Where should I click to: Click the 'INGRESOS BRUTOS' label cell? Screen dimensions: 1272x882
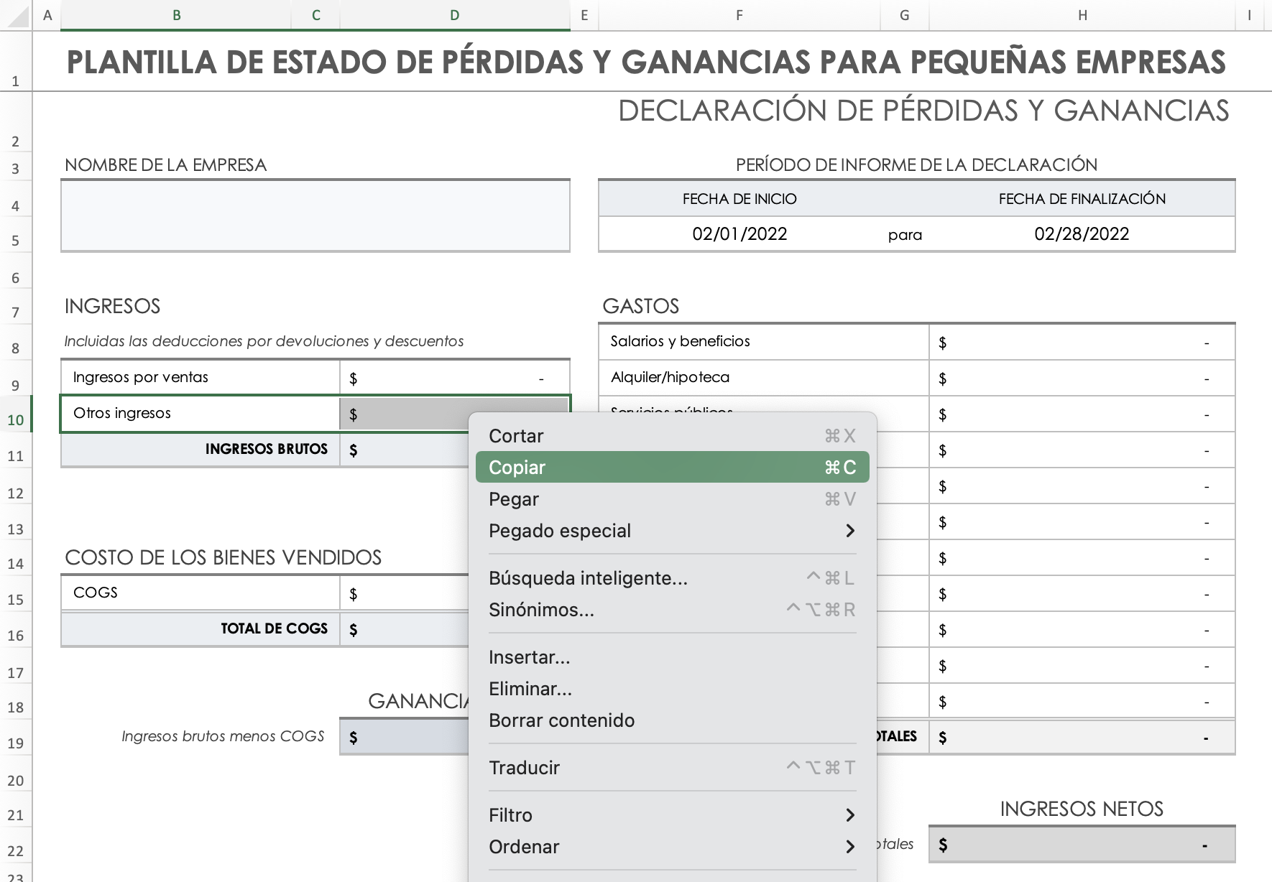[x=201, y=450]
